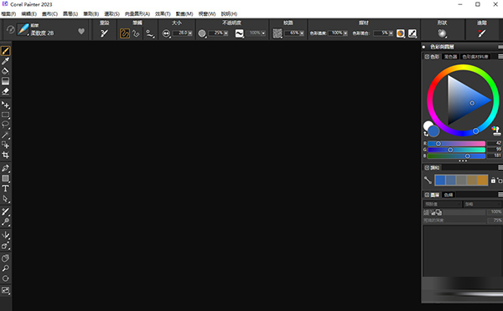This screenshot has height=311, width=503.
Task: Click the R value field showing 42
Action: tap(495, 143)
